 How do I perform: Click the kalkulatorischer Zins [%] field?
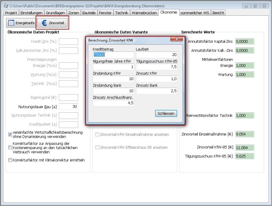pos(69,51)
